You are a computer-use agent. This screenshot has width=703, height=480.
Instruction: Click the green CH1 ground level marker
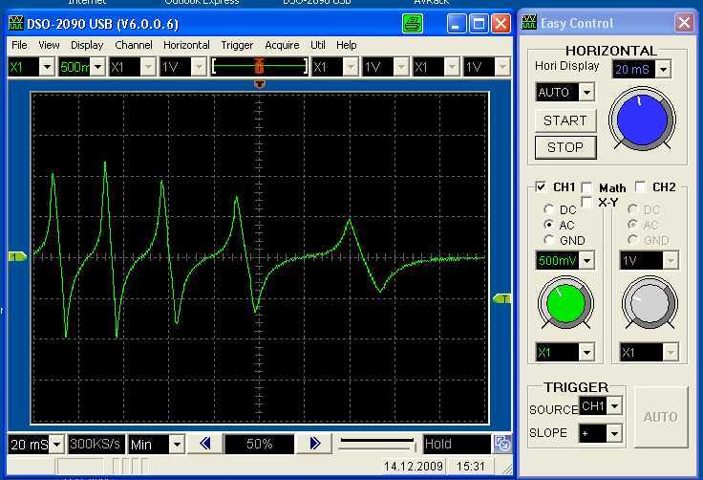pyautogui.click(x=18, y=256)
